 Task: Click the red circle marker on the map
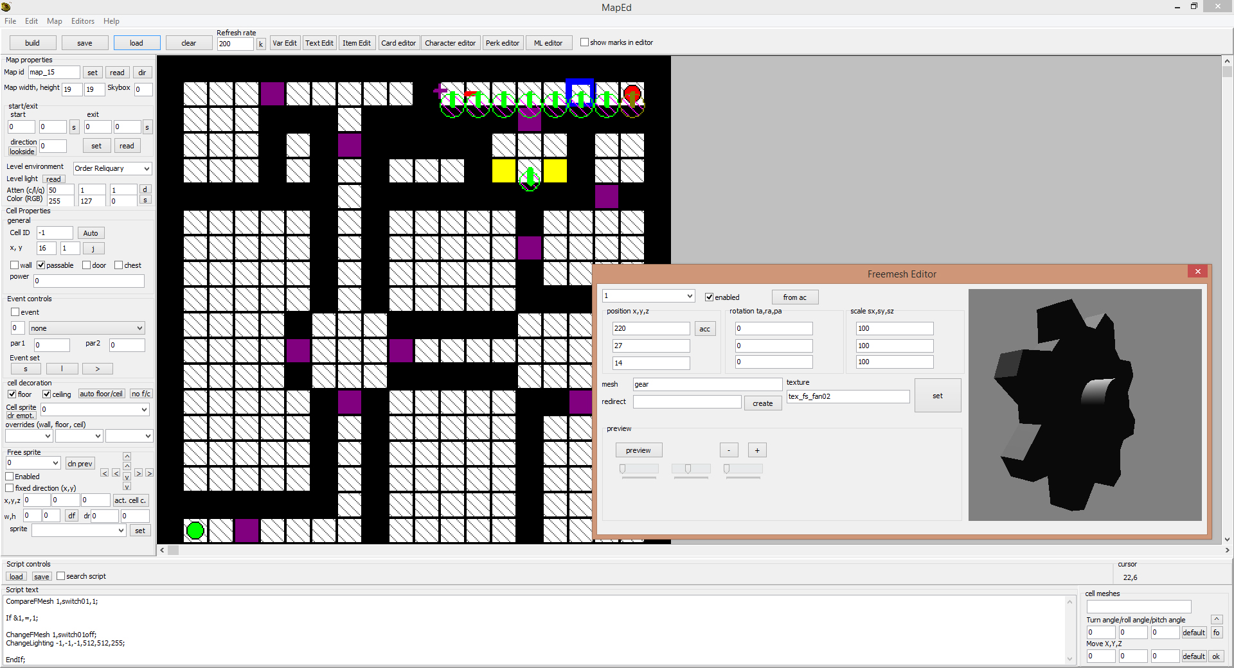pyautogui.click(x=632, y=94)
